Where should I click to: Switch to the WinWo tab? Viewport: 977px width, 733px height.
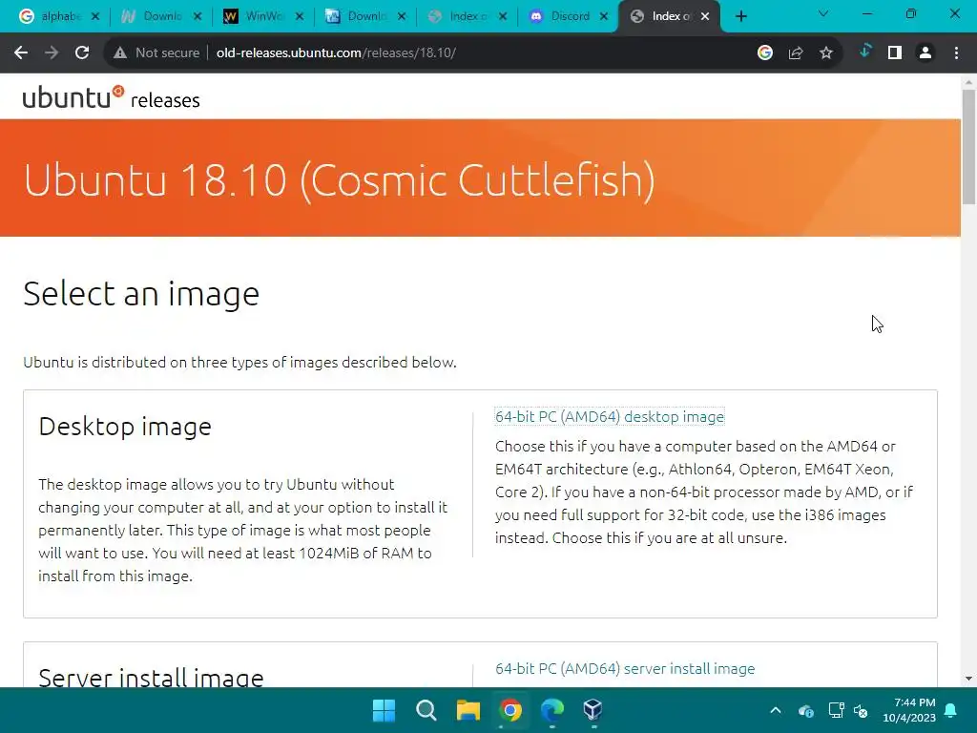point(256,17)
